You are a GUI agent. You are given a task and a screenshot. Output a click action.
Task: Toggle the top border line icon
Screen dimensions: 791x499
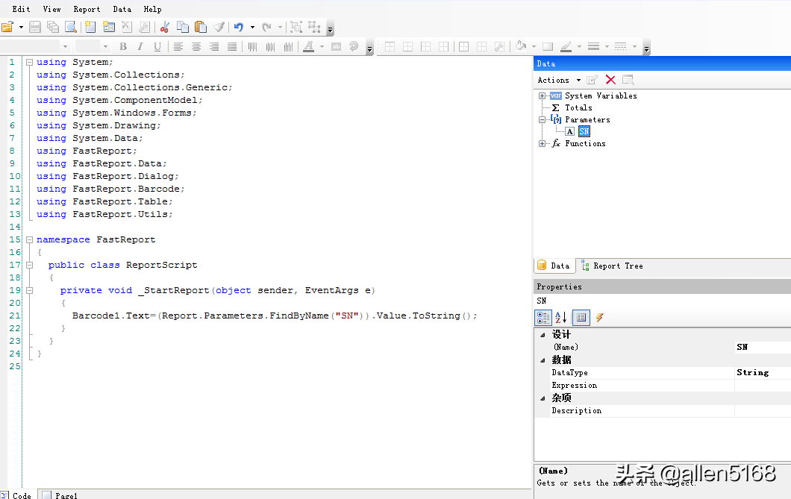tap(390, 46)
